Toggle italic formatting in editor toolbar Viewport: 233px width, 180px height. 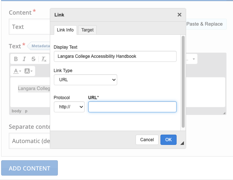coord(25,59)
